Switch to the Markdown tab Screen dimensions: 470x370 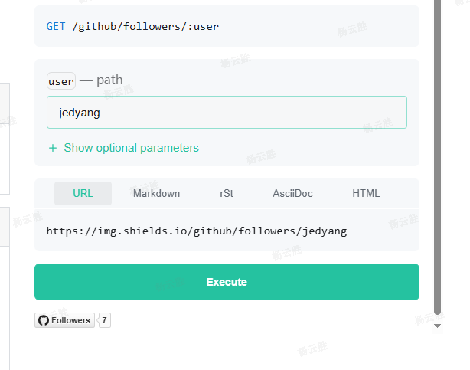point(156,194)
